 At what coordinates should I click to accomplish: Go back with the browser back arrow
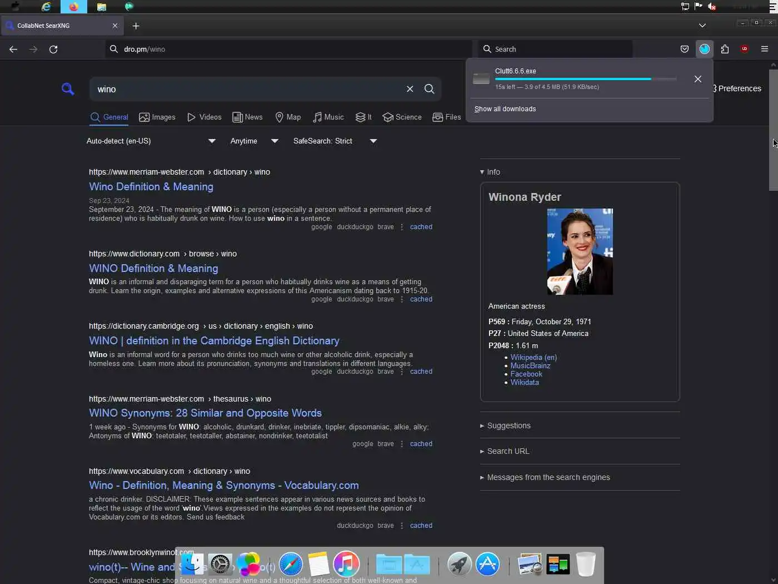point(13,49)
